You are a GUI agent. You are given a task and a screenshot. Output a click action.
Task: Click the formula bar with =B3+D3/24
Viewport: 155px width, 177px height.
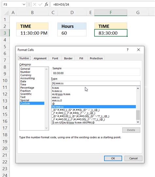click(x=103, y=5)
